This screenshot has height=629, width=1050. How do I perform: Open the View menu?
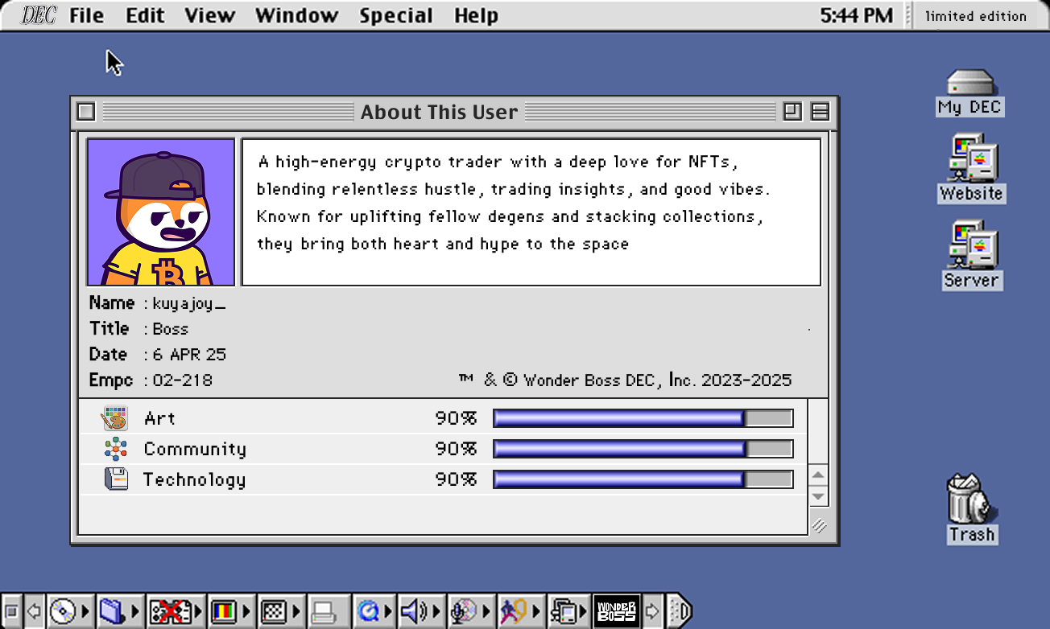point(209,15)
